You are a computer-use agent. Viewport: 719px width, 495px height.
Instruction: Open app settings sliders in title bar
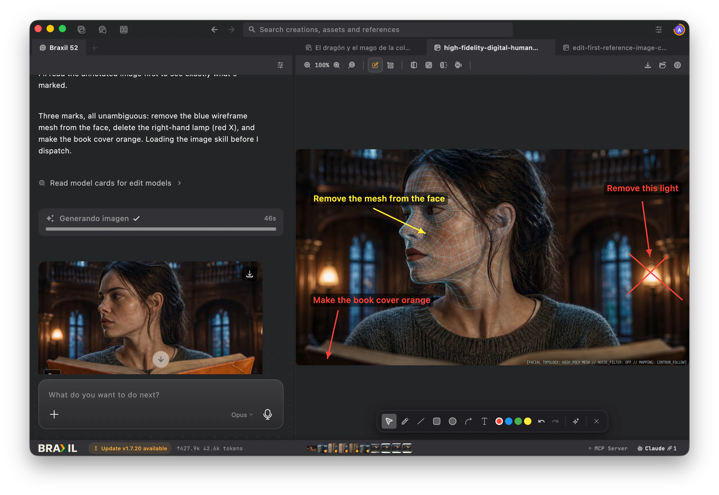(x=658, y=29)
